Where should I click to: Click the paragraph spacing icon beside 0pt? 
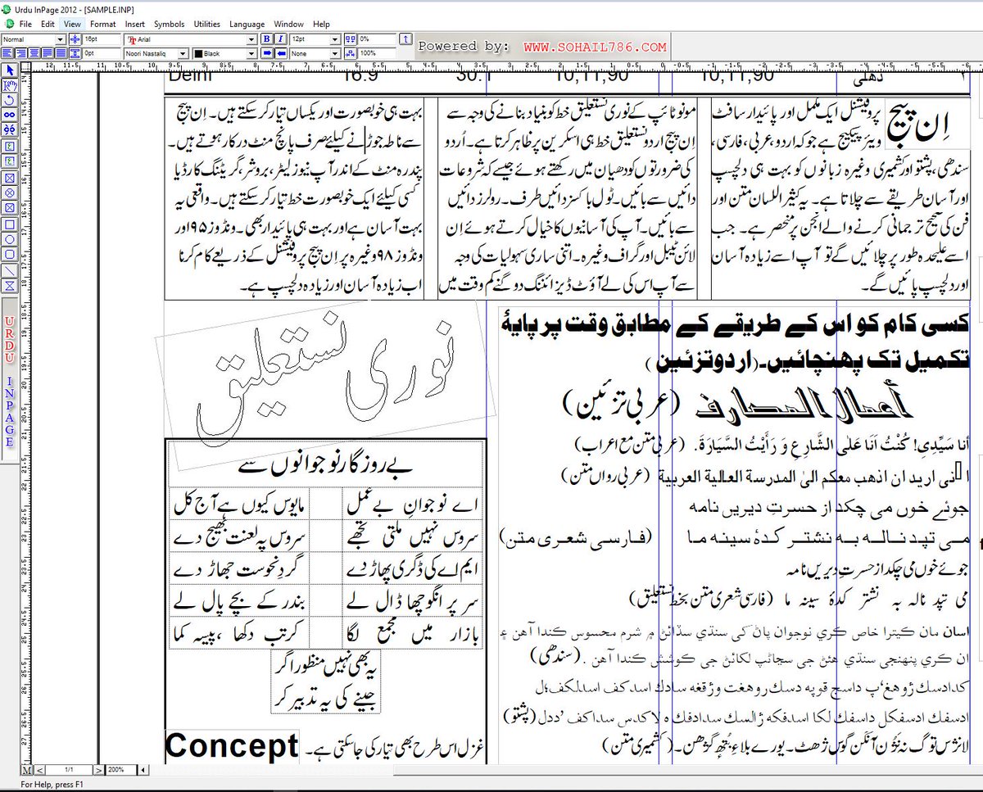point(74,53)
